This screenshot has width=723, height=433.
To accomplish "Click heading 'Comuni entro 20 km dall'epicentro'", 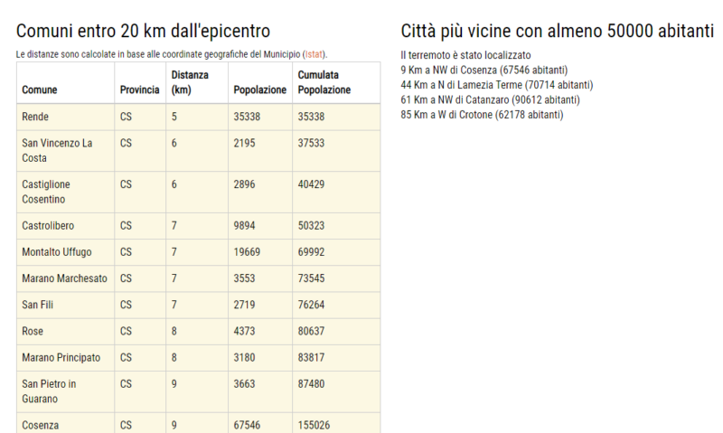I will 143,32.
